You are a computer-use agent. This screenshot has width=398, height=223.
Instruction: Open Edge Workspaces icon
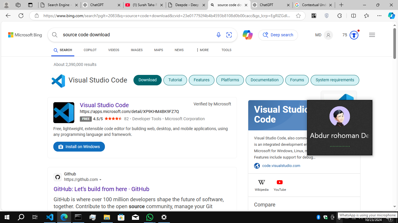(x=18, y=5)
